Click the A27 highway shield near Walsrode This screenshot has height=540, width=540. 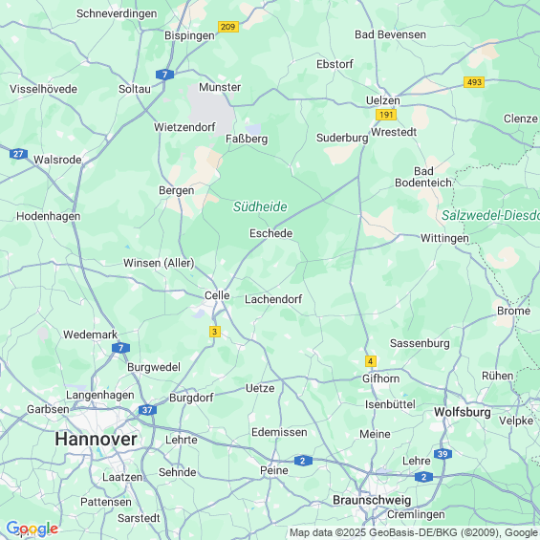18,154
